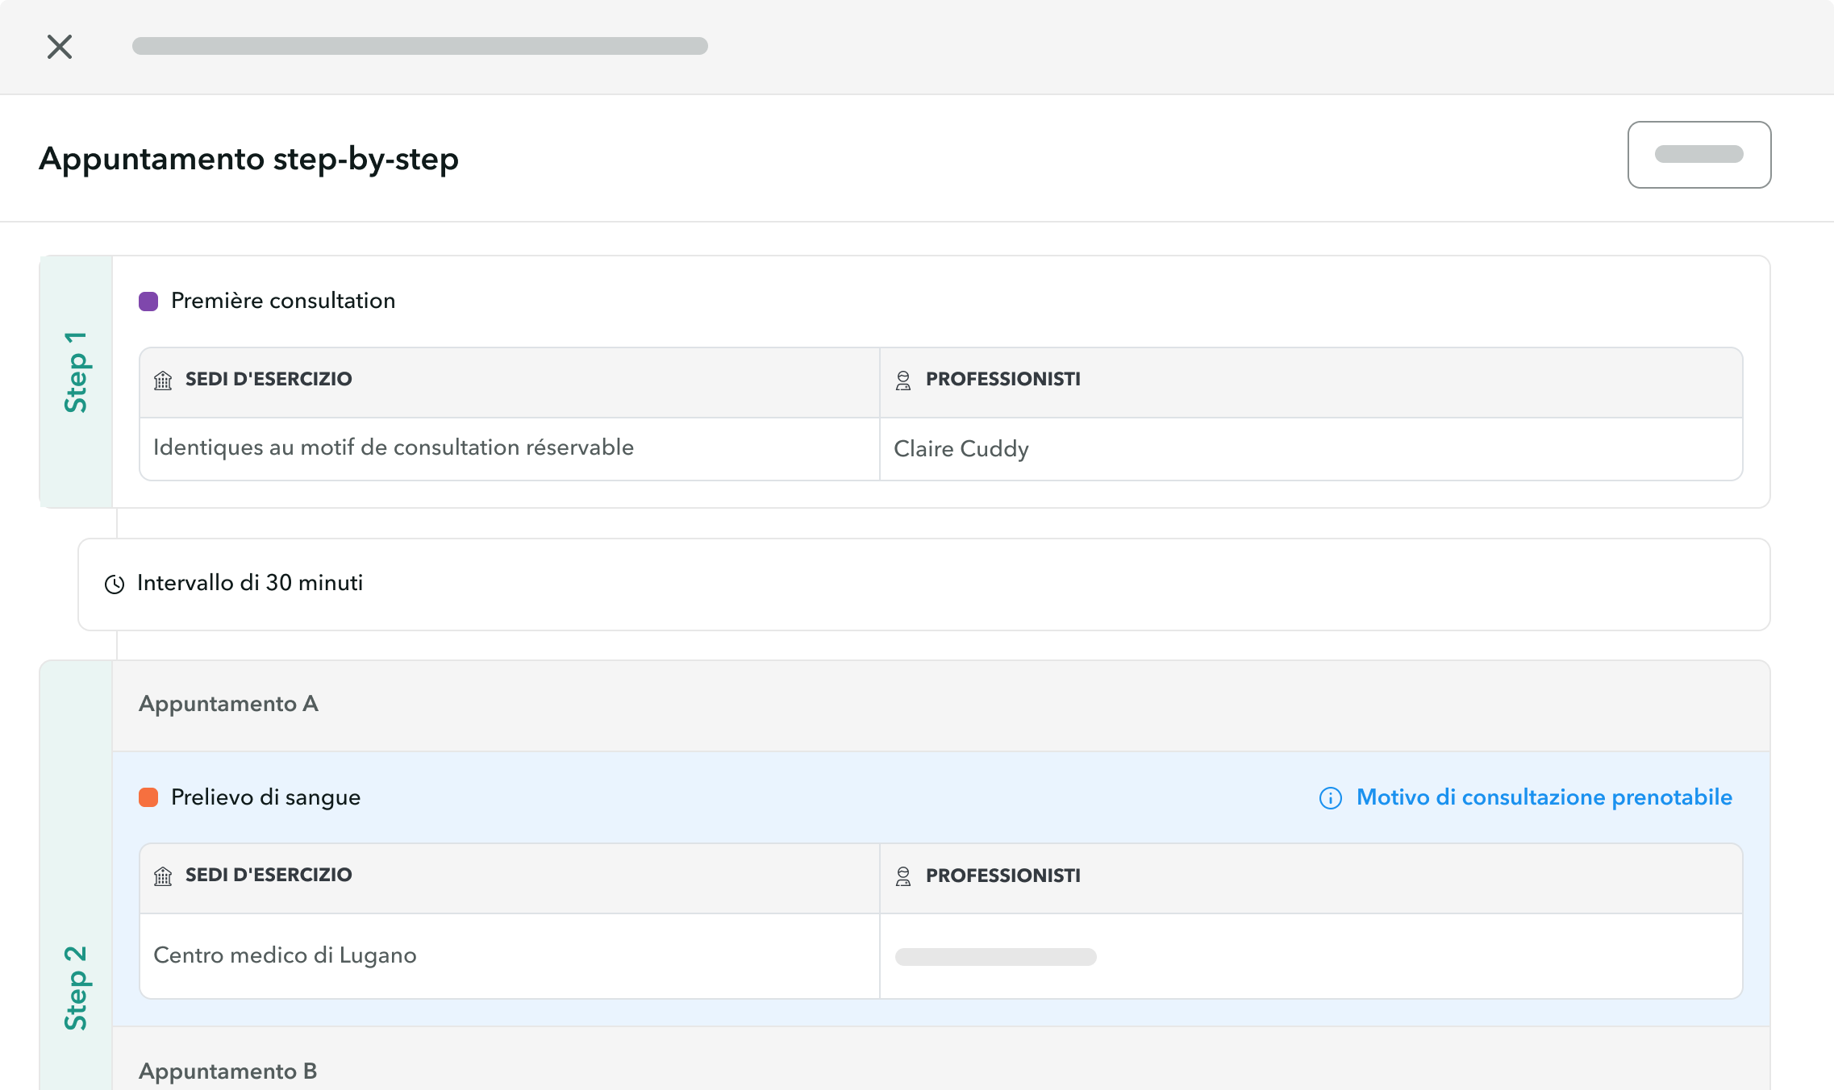Click the building icon in Step 1 header
This screenshot has height=1090, width=1834.
tap(163, 381)
